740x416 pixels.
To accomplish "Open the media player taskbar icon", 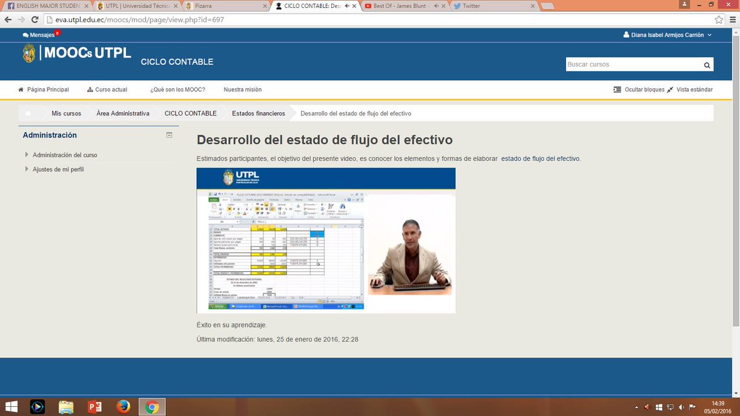I will pos(37,407).
